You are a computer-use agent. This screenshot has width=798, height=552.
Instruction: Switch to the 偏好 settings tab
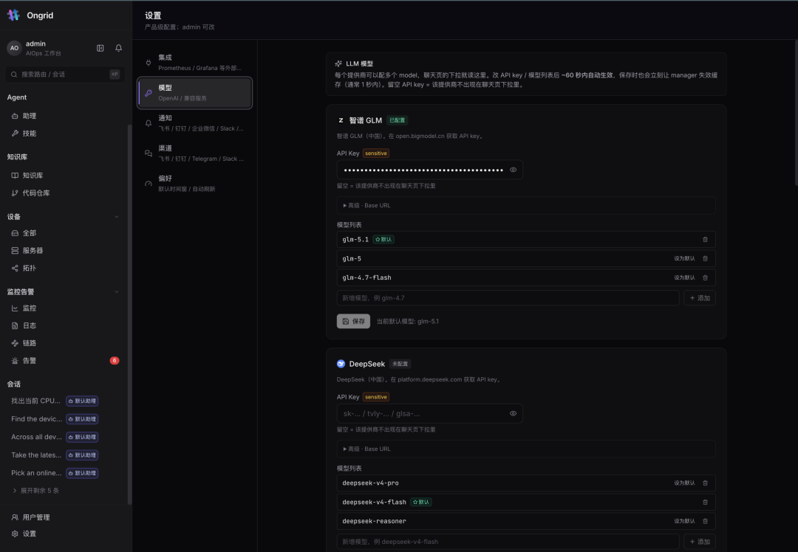[194, 184]
